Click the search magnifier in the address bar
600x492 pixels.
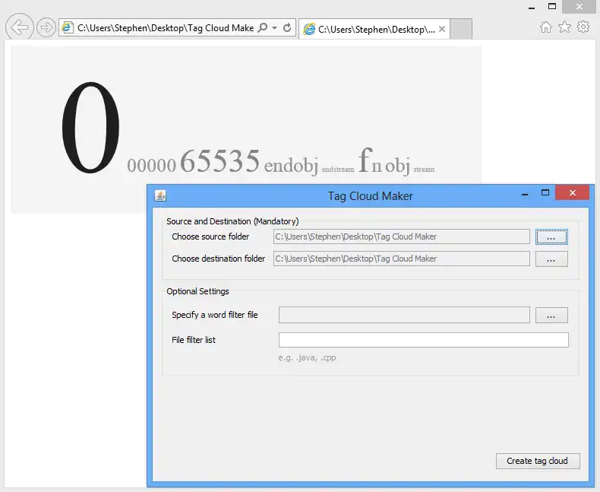click(x=263, y=27)
